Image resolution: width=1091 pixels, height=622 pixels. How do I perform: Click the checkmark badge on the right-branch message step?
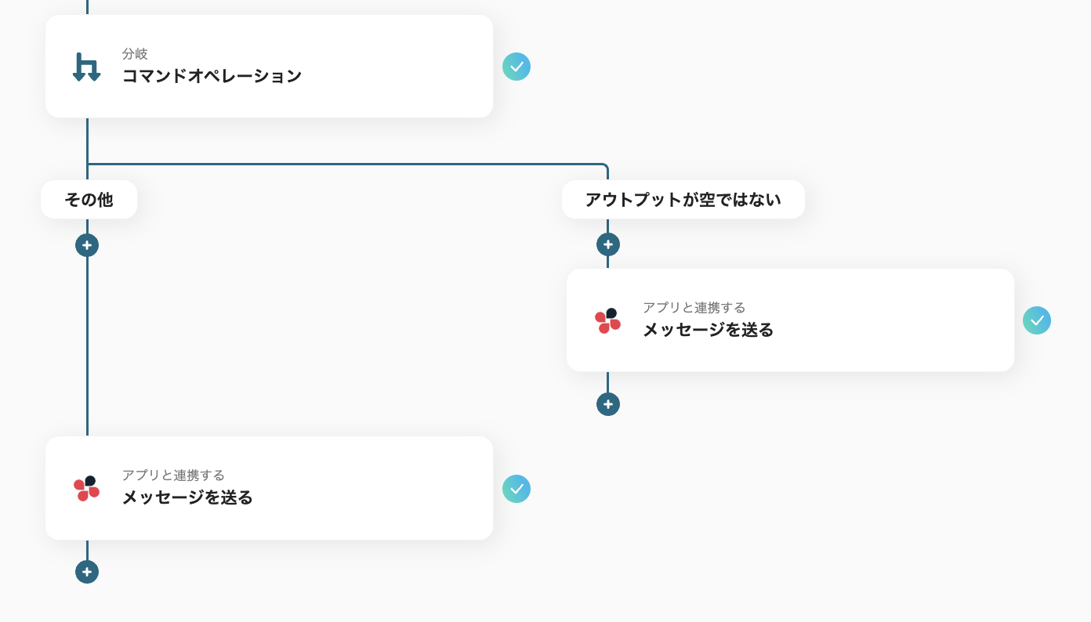click(x=1037, y=320)
